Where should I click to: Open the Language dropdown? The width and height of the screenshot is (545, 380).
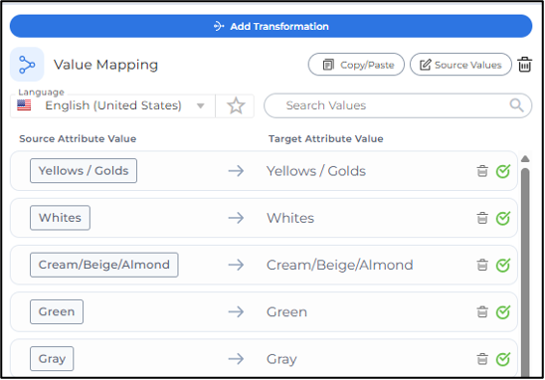point(112,105)
